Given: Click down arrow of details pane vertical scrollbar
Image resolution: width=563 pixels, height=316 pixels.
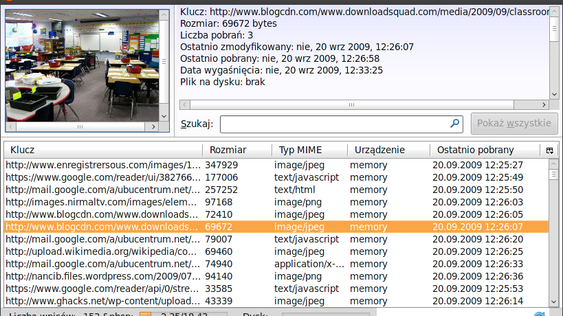Looking at the screenshot, I should (x=554, y=94).
